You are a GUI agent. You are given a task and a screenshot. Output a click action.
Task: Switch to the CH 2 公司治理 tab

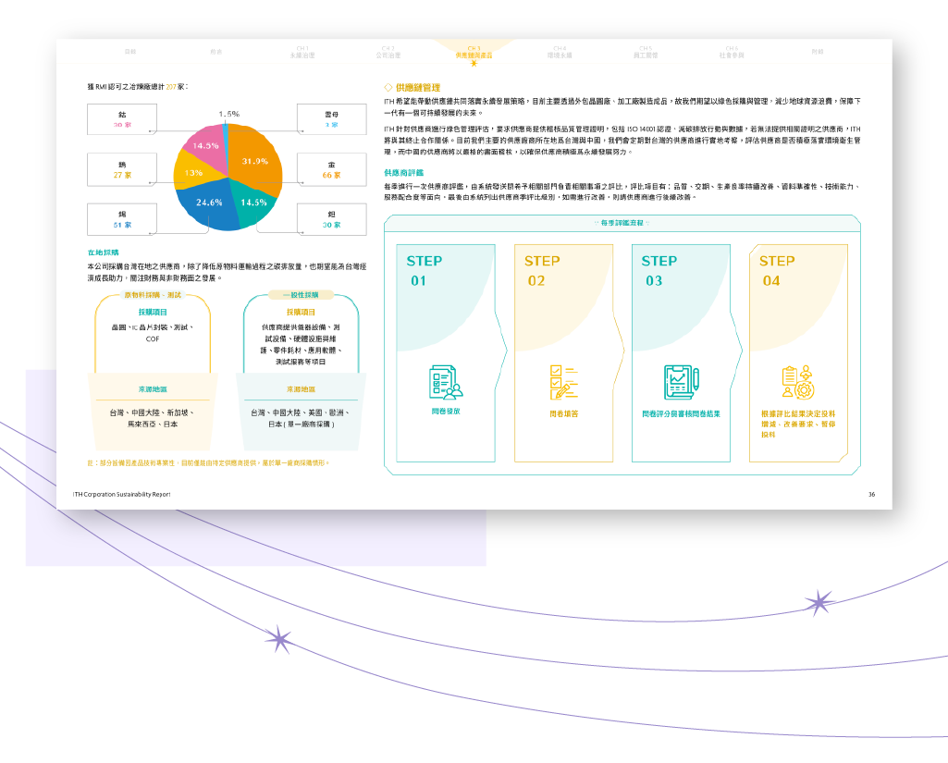click(x=388, y=52)
